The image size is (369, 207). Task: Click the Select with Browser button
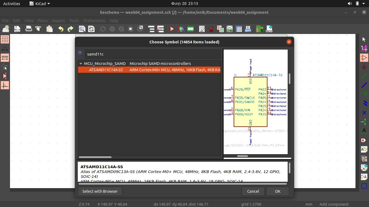tap(100, 191)
